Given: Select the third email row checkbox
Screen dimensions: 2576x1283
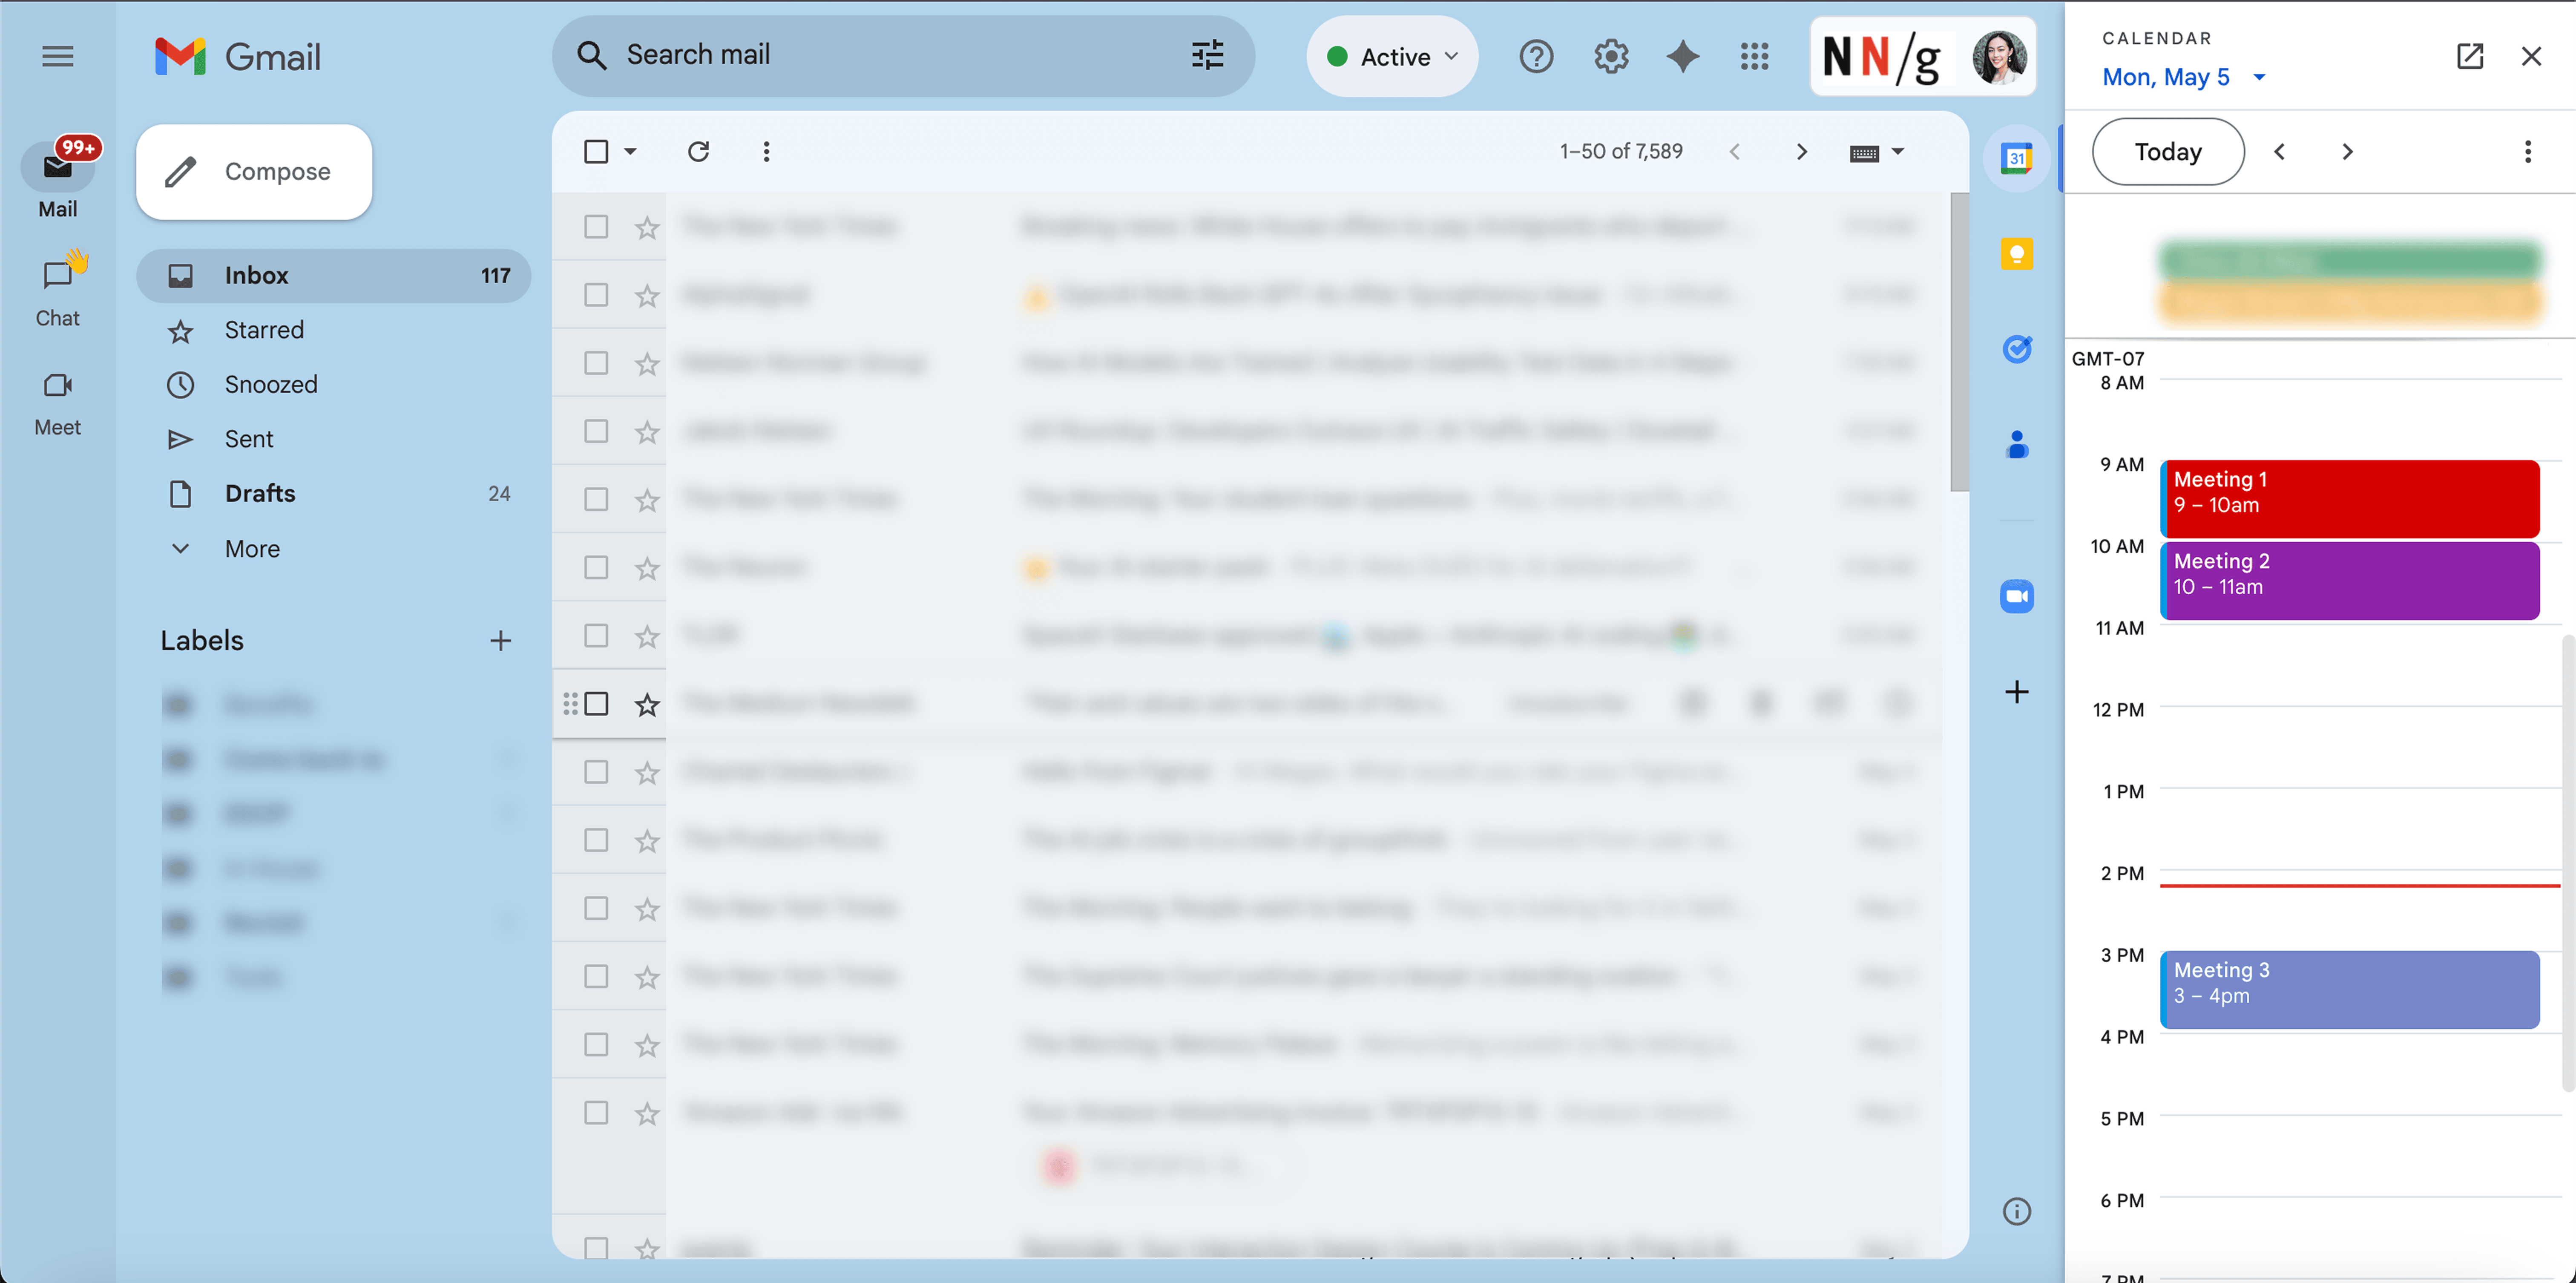Looking at the screenshot, I should [596, 363].
